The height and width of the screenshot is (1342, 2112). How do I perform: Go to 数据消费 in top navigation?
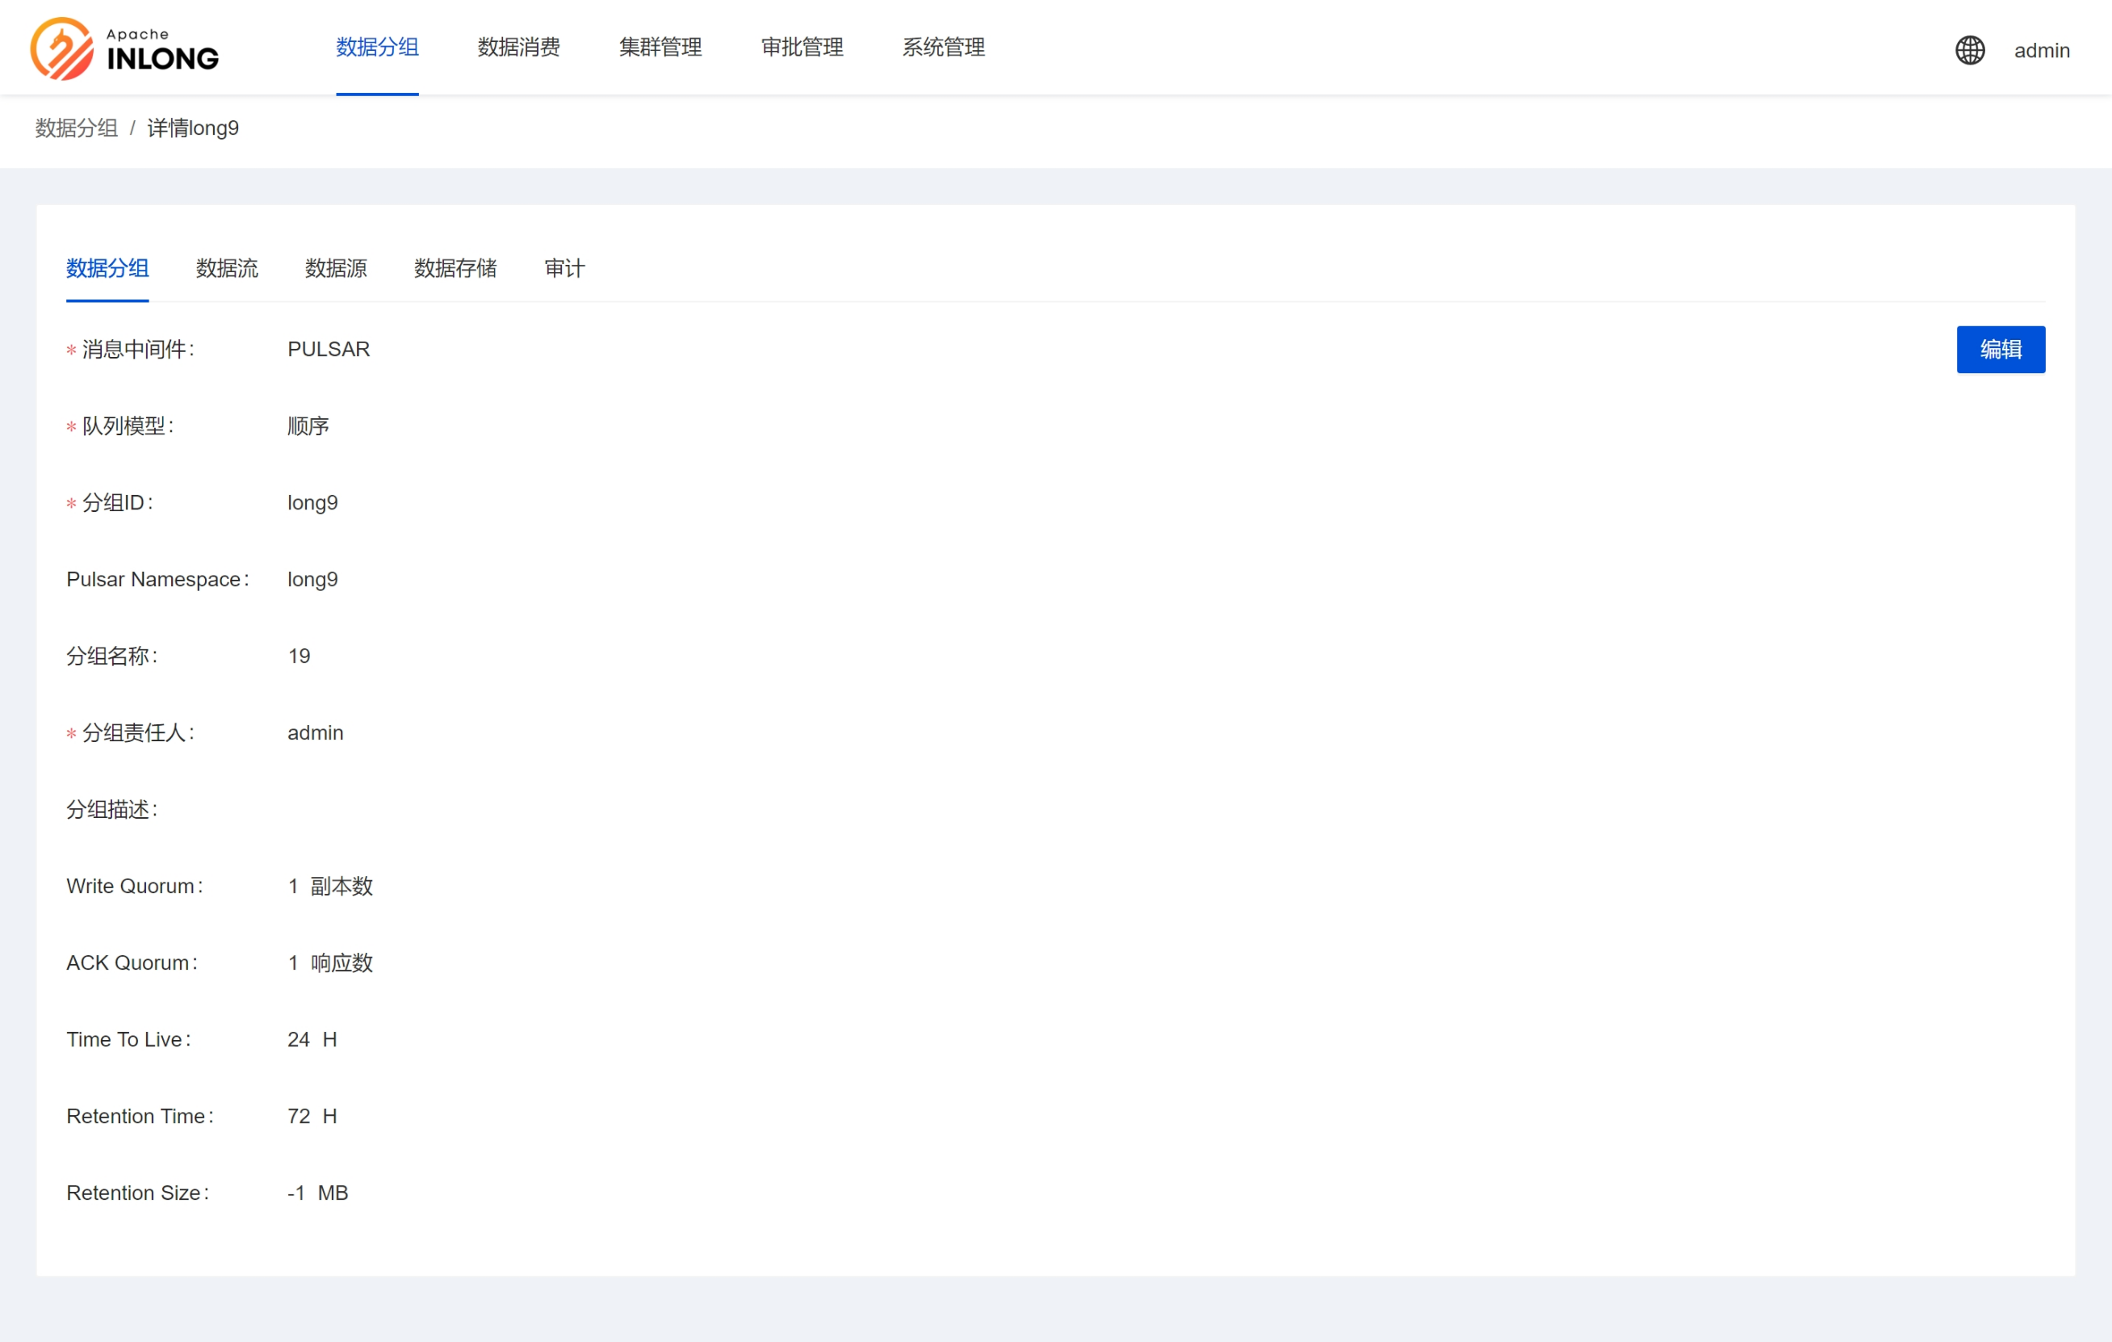pos(518,48)
